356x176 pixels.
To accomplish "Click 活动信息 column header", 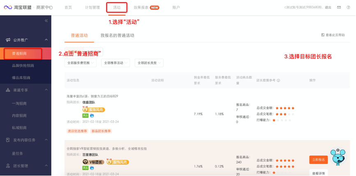I will [x=73, y=80].
